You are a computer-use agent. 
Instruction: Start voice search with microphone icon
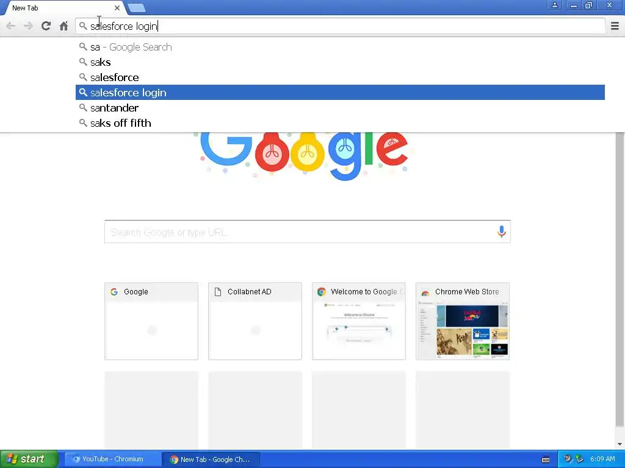click(x=502, y=232)
